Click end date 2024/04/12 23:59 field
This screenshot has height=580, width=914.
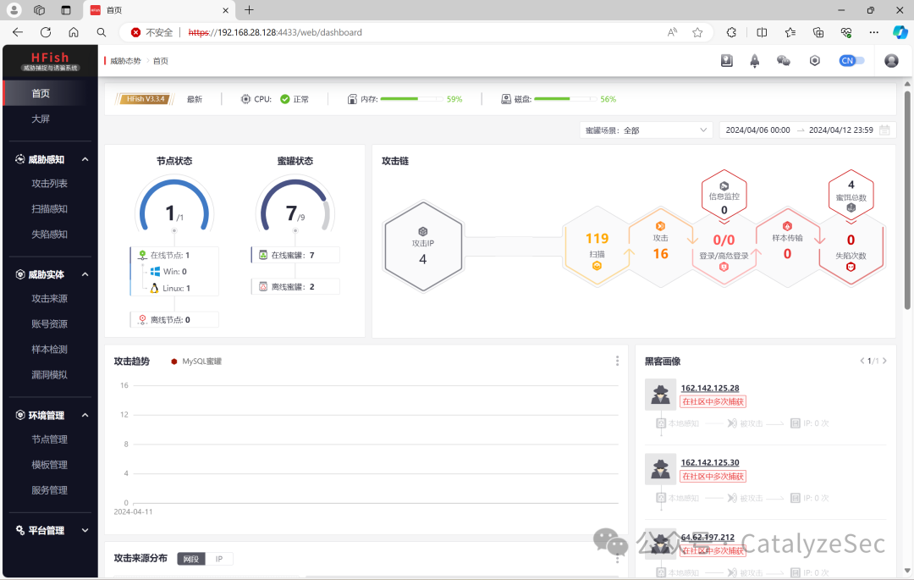pyautogui.click(x=841, y=130)
